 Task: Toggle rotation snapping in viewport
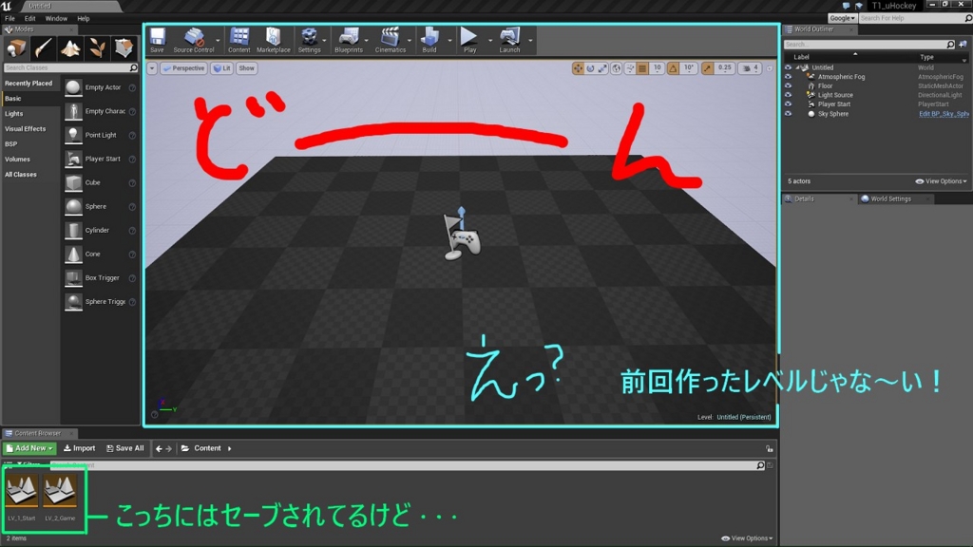pyautogui.click(x=674, y=68)
